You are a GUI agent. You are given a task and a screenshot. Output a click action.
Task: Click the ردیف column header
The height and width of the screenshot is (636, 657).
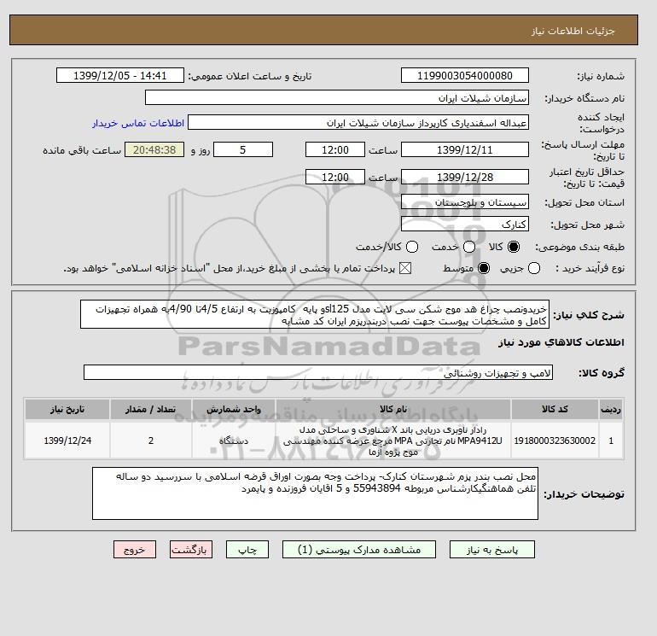point(611,409)
